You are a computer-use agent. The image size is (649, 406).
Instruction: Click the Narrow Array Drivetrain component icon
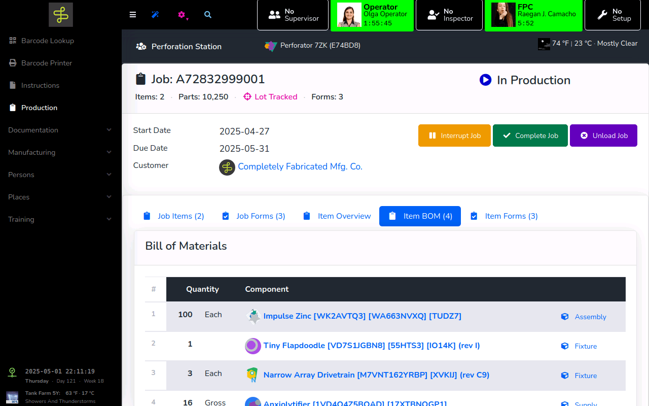point(252,375)
